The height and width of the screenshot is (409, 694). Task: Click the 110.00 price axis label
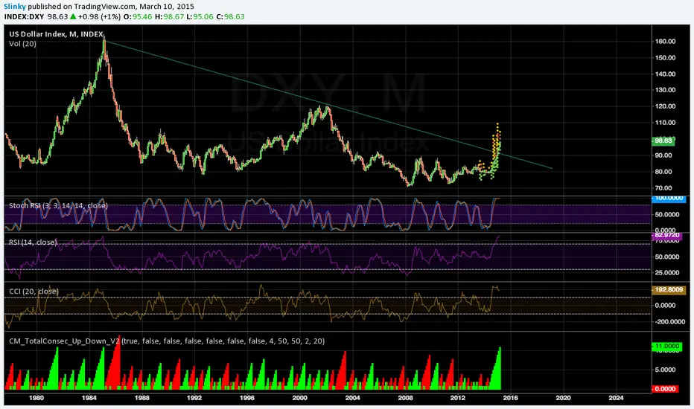665,123
